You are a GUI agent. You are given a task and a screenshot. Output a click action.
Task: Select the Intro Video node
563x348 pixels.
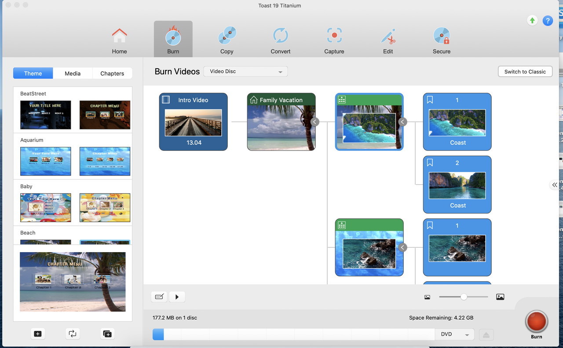click(x=194, y=122)
